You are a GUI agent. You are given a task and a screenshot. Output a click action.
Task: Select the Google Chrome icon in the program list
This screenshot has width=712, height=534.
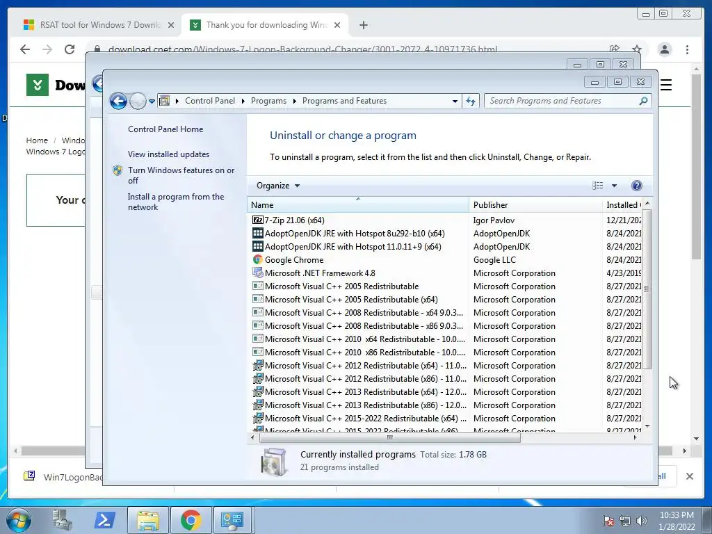pos(257,259)
